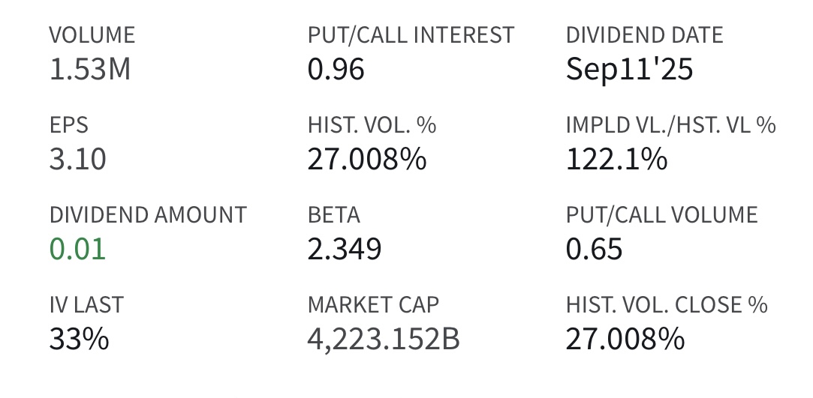Click the 33% IV LAST value
The image size is (813, 398).
pos(80,340)
